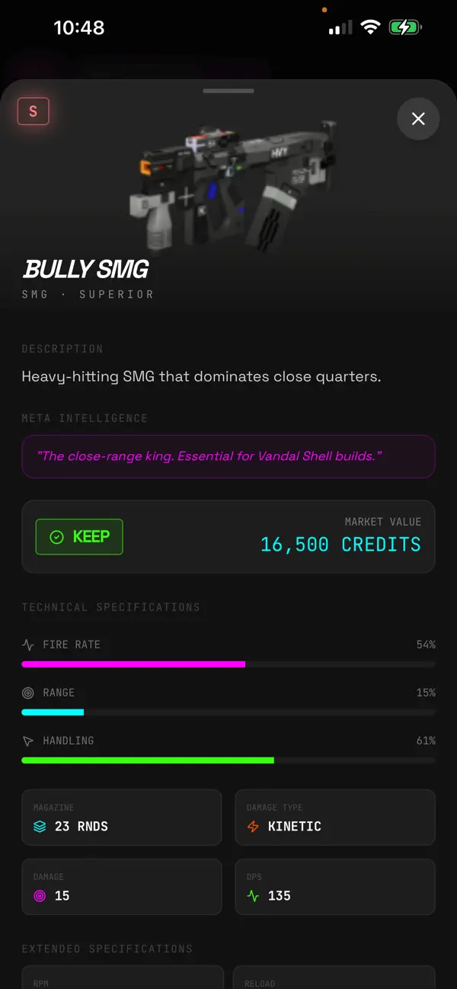The image size is (457, 989).
Task: Tap the kinetic lightning bolt icon
Action: pos(254,827)
